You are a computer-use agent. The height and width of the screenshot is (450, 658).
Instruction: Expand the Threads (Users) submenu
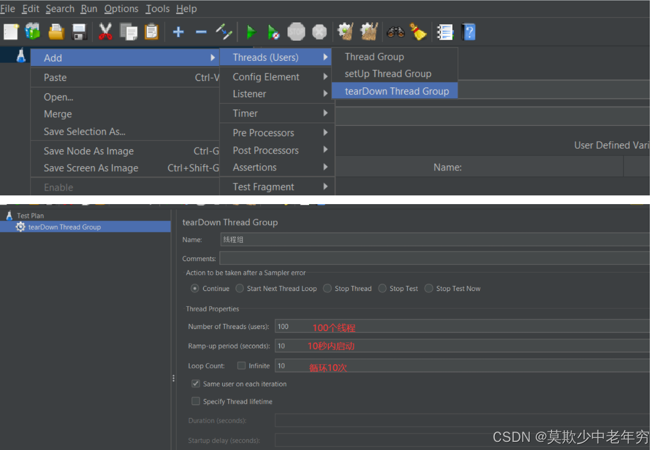275,57
